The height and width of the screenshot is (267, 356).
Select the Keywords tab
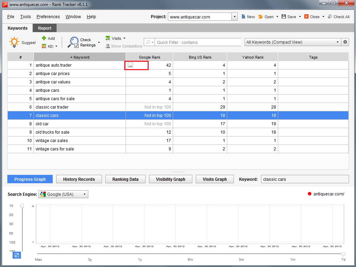pyautogui.click(x=17, y=28)
